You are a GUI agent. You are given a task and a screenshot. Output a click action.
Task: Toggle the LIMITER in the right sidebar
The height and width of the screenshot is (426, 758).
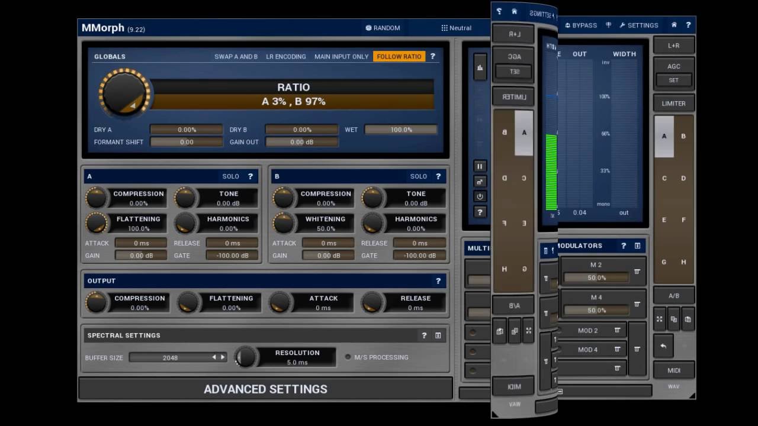click(673, 104)
